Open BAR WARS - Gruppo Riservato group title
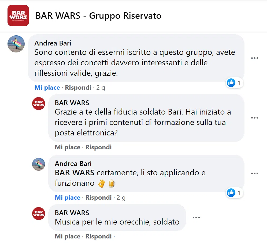The width and height of the screenshot is (267, 243). pyautogui.click(x=98, y=16)
